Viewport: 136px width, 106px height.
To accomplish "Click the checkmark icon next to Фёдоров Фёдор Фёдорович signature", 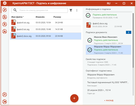I will click(90, 50).
